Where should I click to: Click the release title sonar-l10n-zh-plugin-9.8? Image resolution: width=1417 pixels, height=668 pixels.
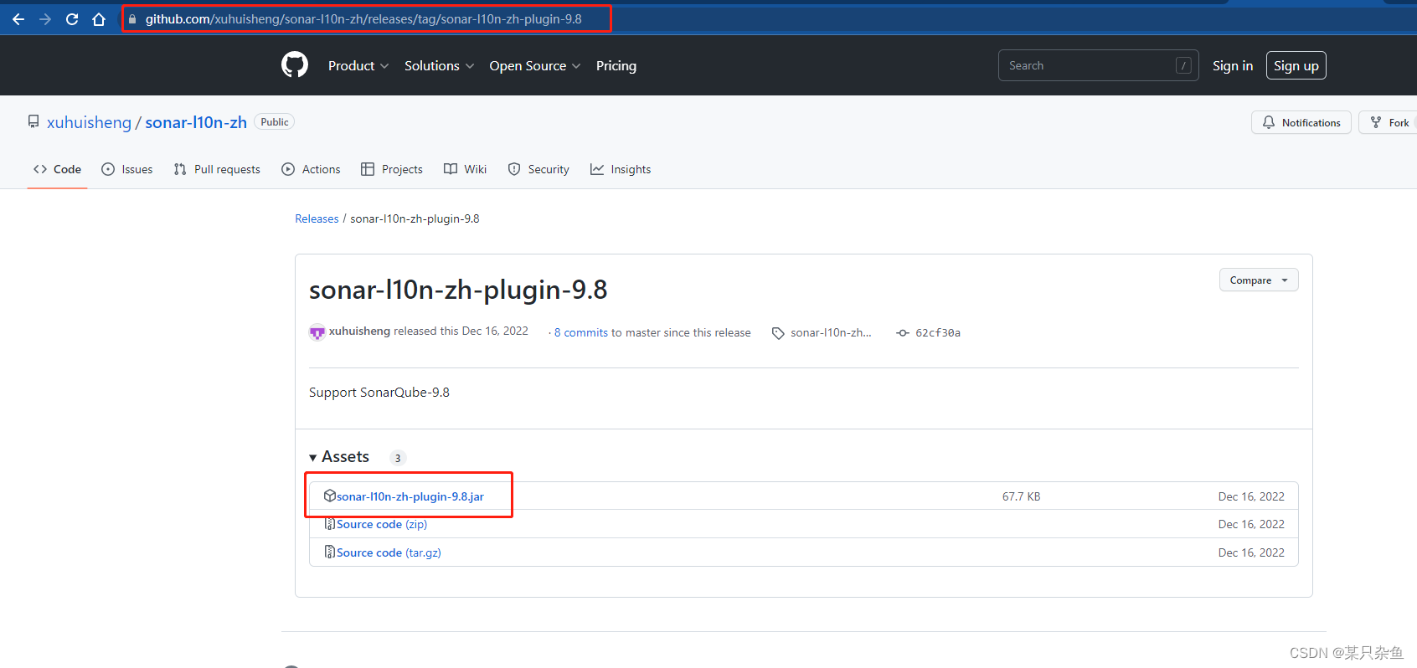click(458, 290)
